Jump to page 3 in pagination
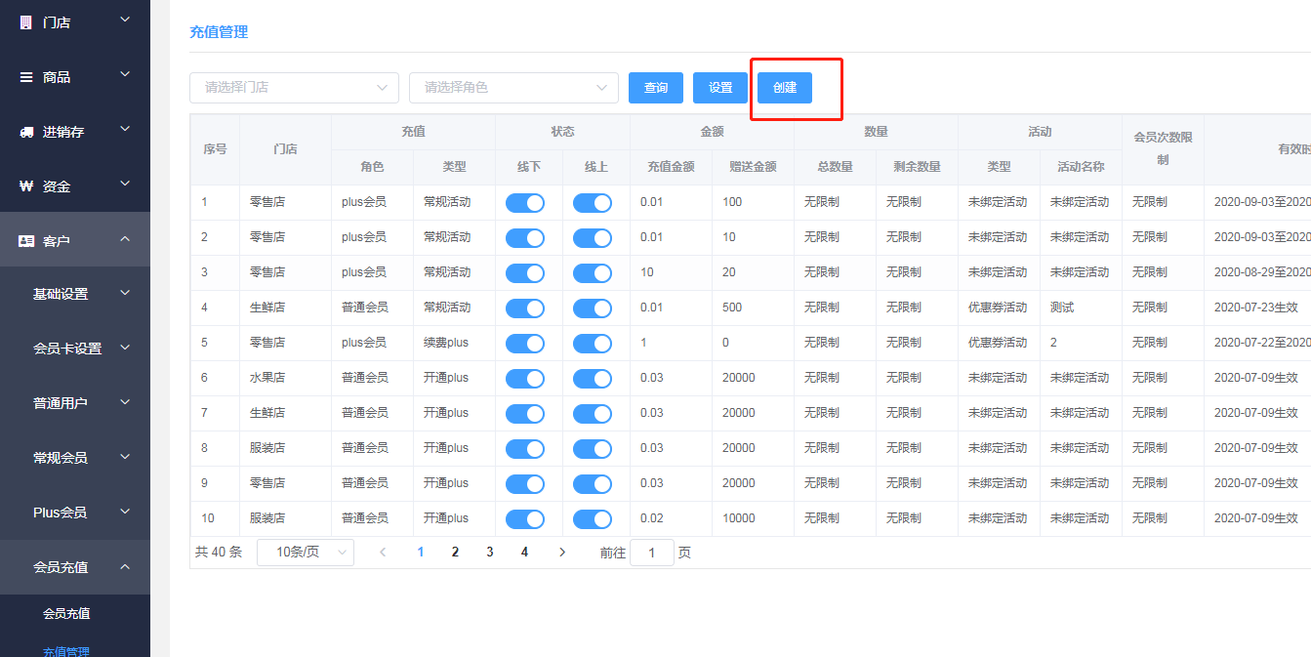 point(490,553)
